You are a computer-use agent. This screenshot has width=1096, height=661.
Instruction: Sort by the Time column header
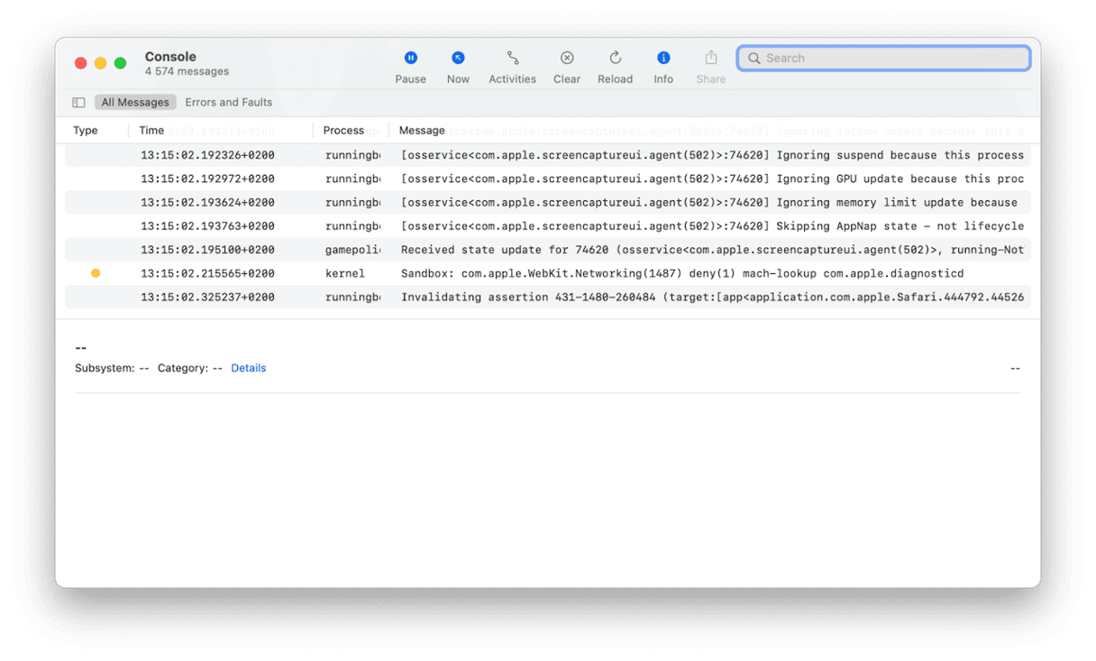pos(151,131)
